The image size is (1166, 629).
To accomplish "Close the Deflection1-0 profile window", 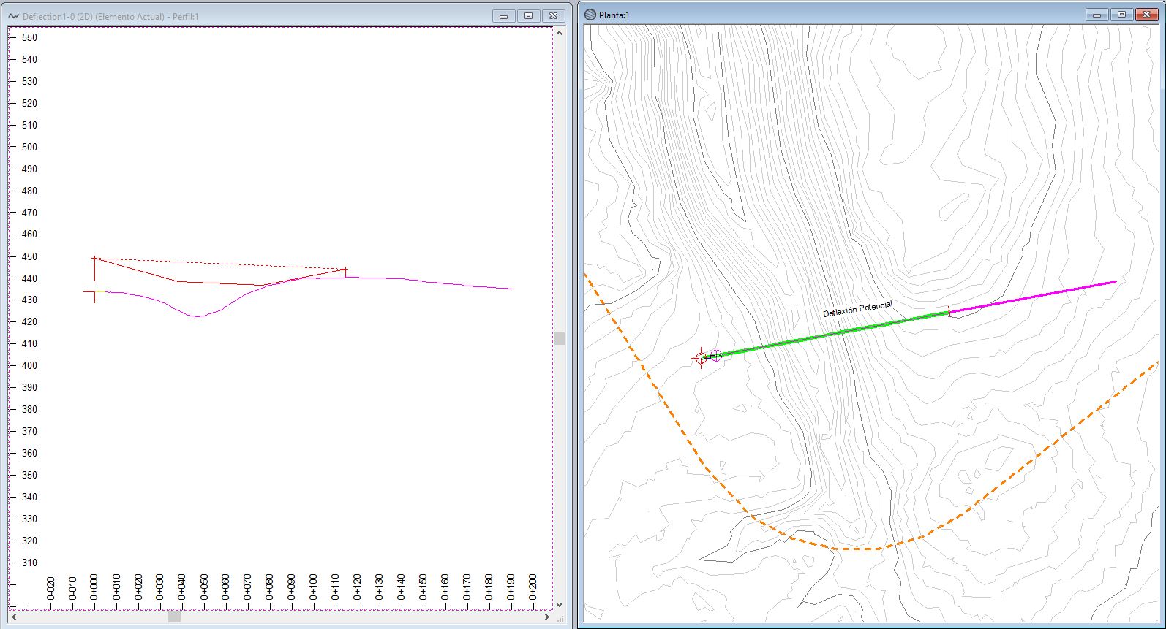I will [x=554, y=16].
